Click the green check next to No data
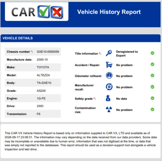Image resolution: width=162 pixels, height=161 pixels. click(152, 98)
